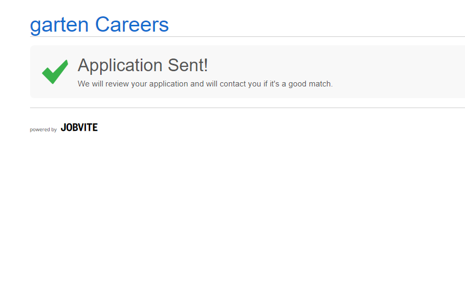Click the word "Careers" in the page title
This screenshot has width=465, height=281.
coord(132,25)
